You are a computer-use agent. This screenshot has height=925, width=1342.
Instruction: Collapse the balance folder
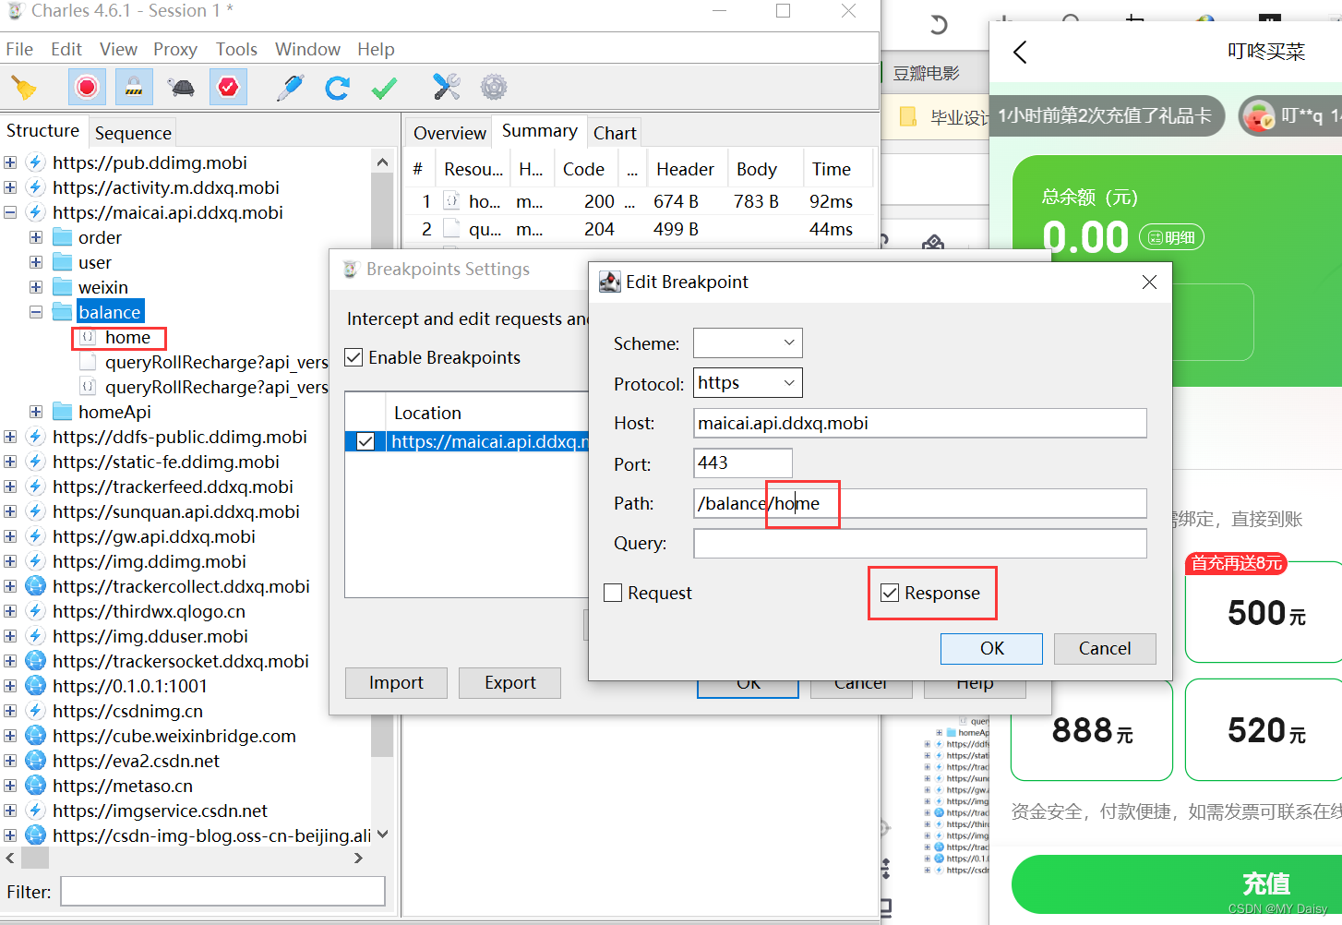[x=36, y=312]
